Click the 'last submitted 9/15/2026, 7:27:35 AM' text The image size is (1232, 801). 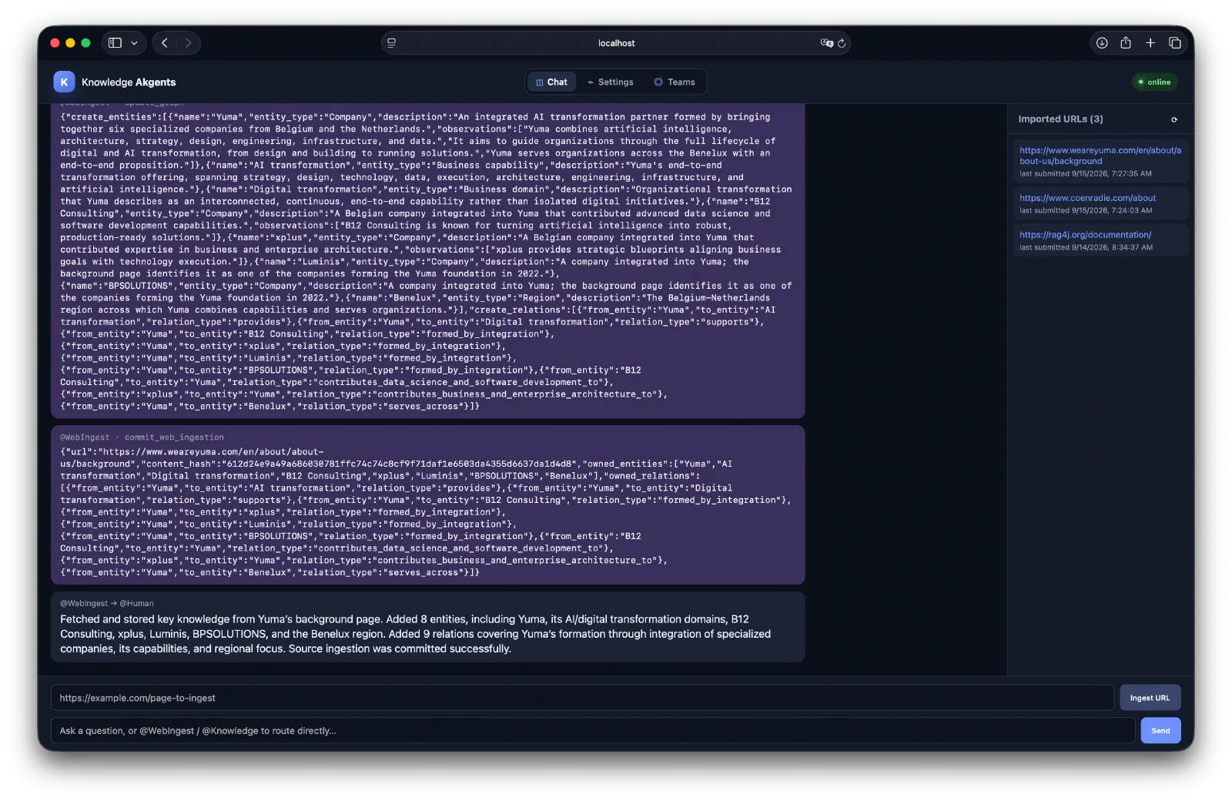pyautogui.click(x=1086, y=174)
